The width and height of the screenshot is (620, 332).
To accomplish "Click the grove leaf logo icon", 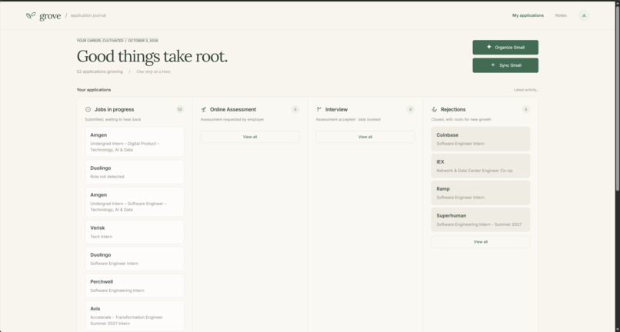I will point(31,15).
